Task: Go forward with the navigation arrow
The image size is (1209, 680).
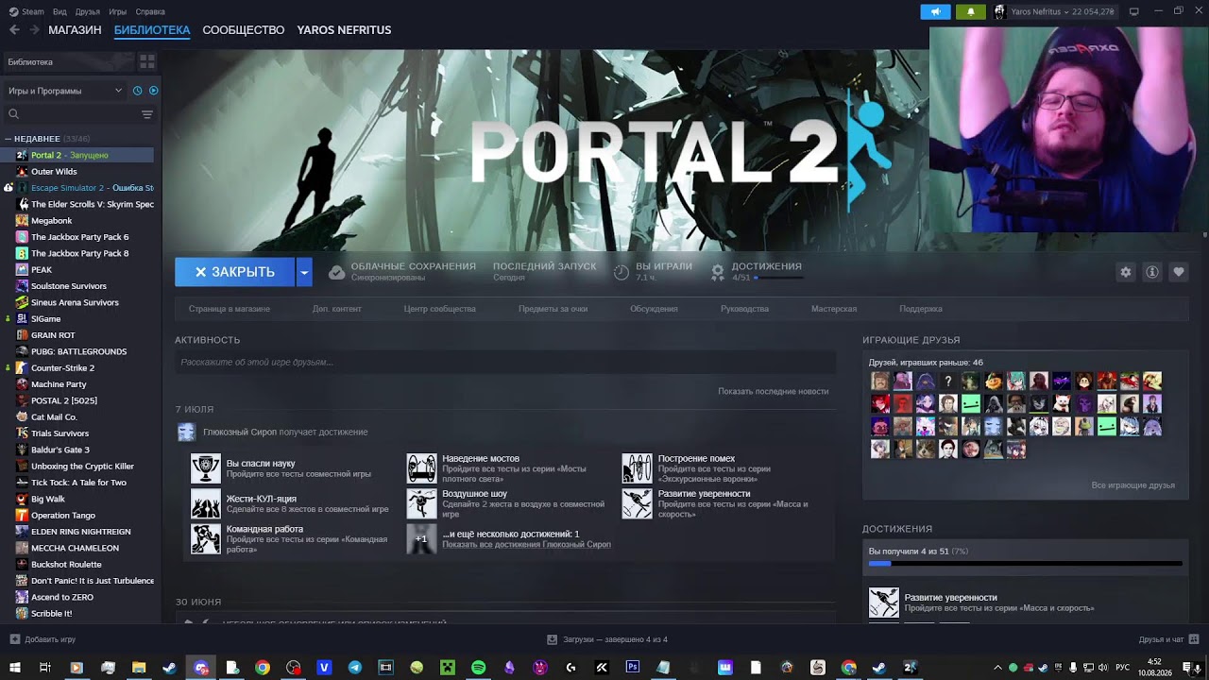Action: (35, 30)
